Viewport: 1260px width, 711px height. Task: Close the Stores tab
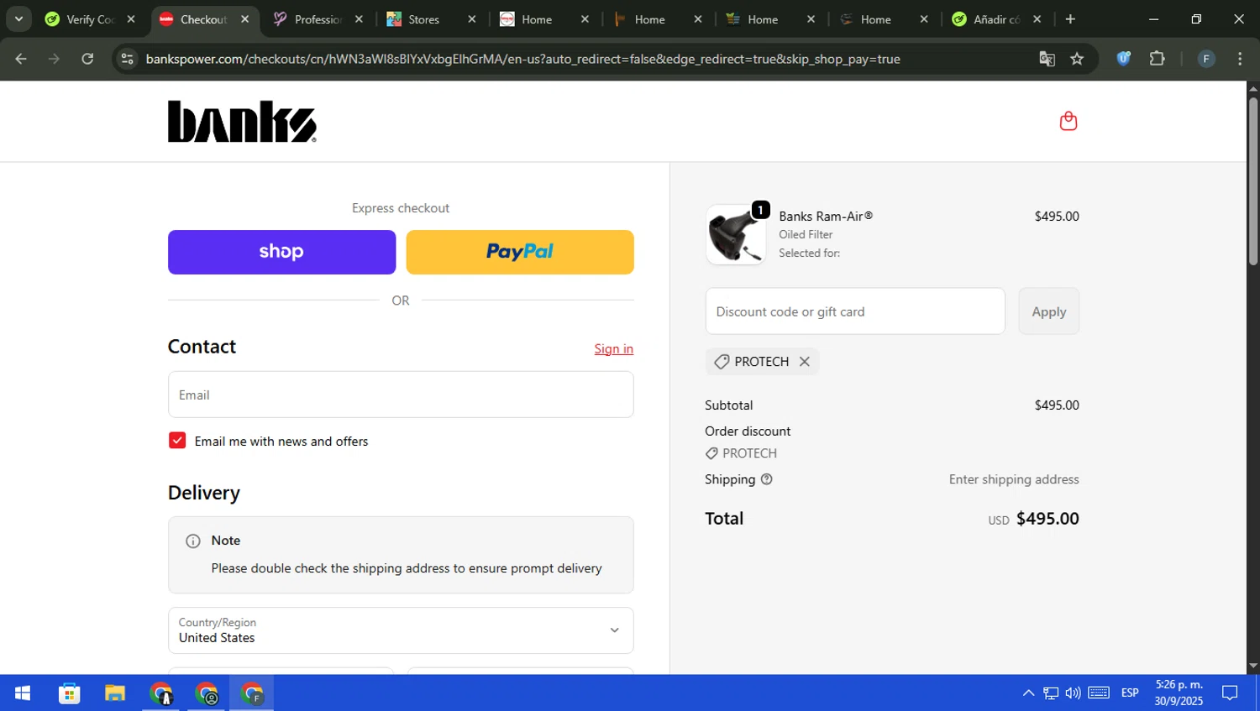[472, 19]
